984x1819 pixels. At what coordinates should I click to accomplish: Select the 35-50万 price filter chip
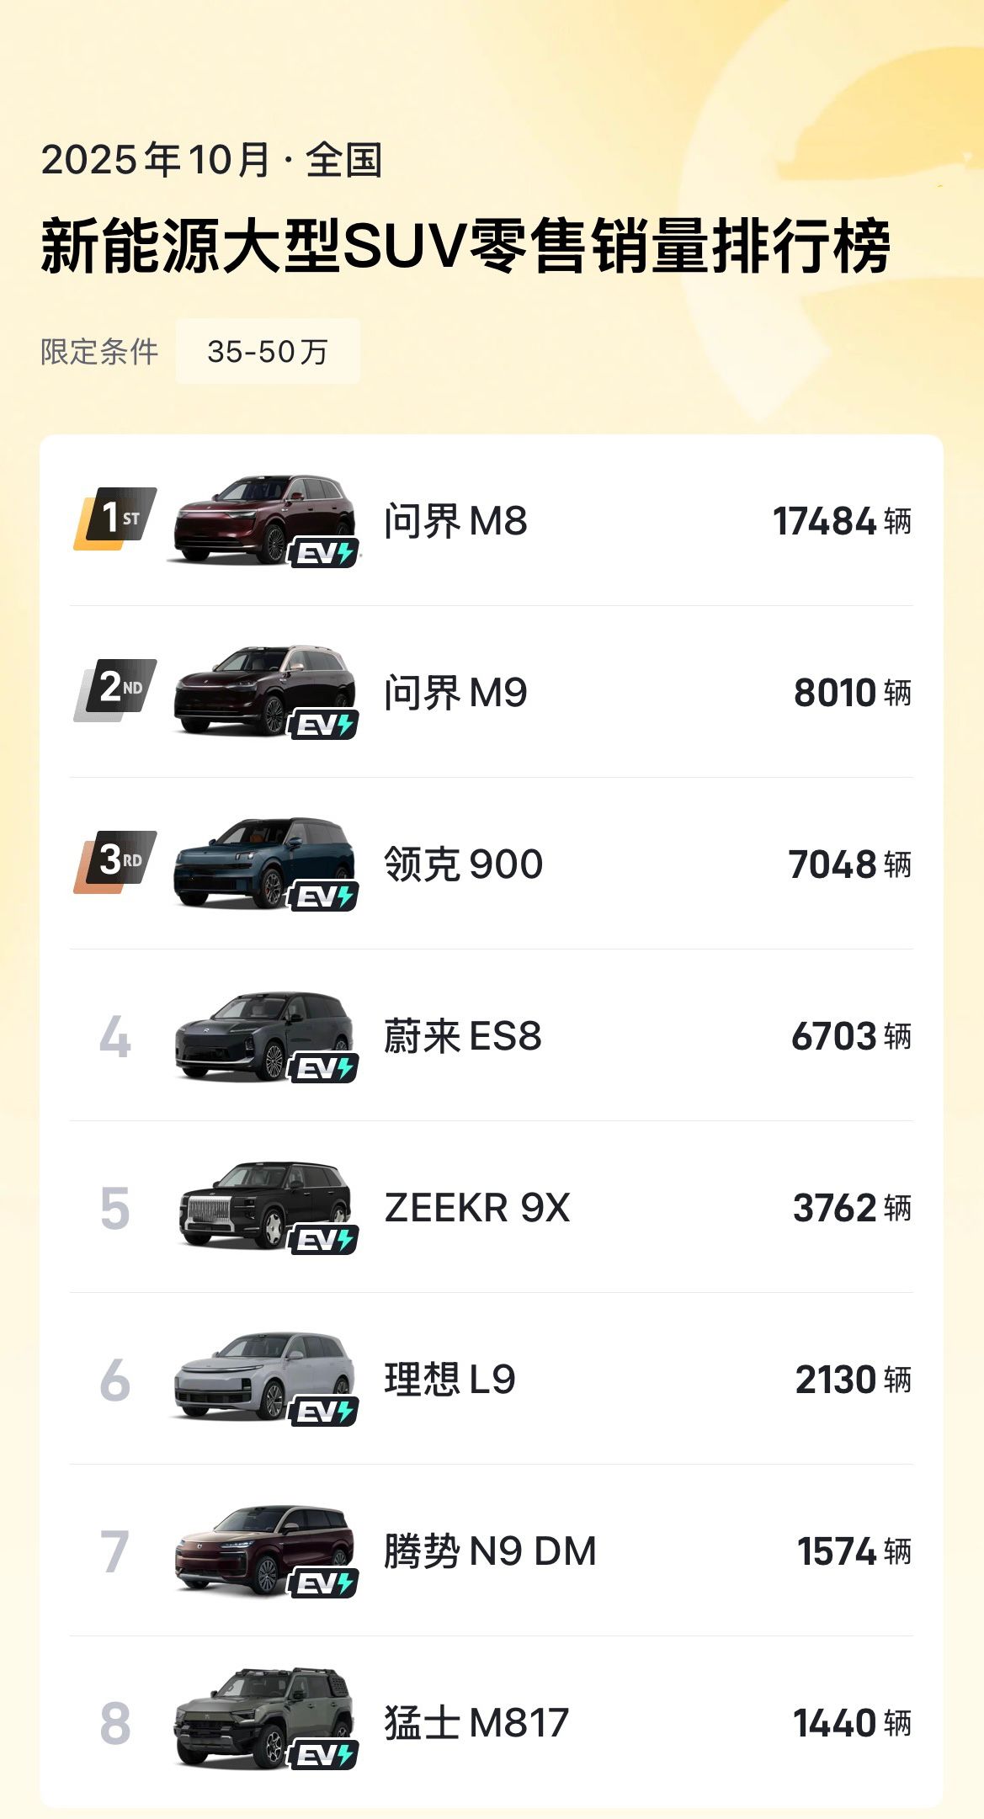[x=268, y=352]
